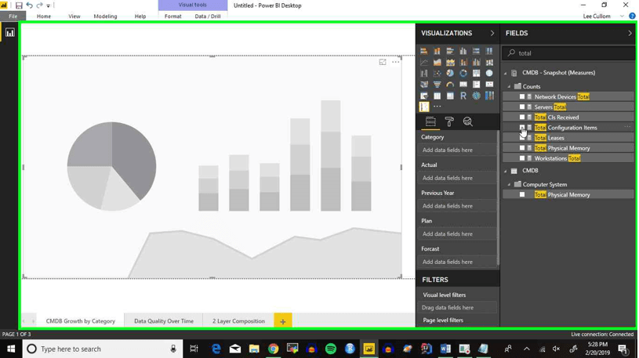639x358 pixels.
Task: Select the R script visual
Action: (463, 96)
